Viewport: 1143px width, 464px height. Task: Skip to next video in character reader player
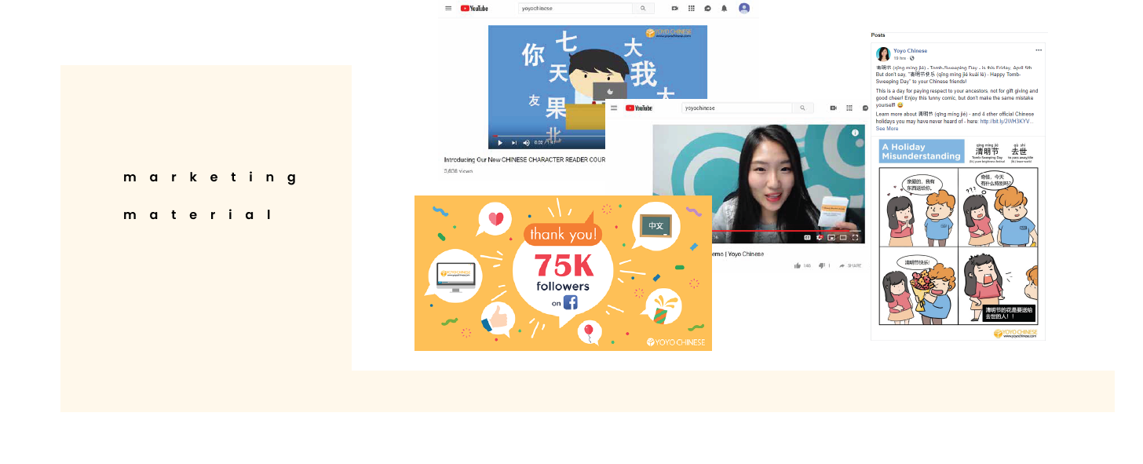click(x=514, y=143)
